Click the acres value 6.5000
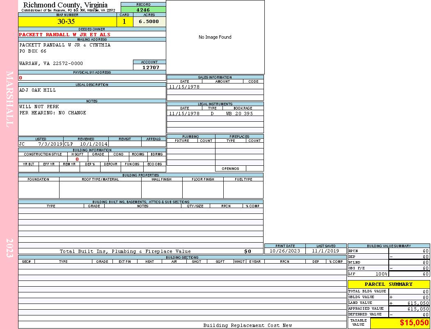431x329 pixels. [149, 22]
